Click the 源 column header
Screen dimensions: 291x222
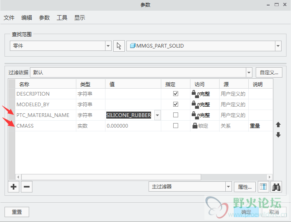(x=234, y=84)
